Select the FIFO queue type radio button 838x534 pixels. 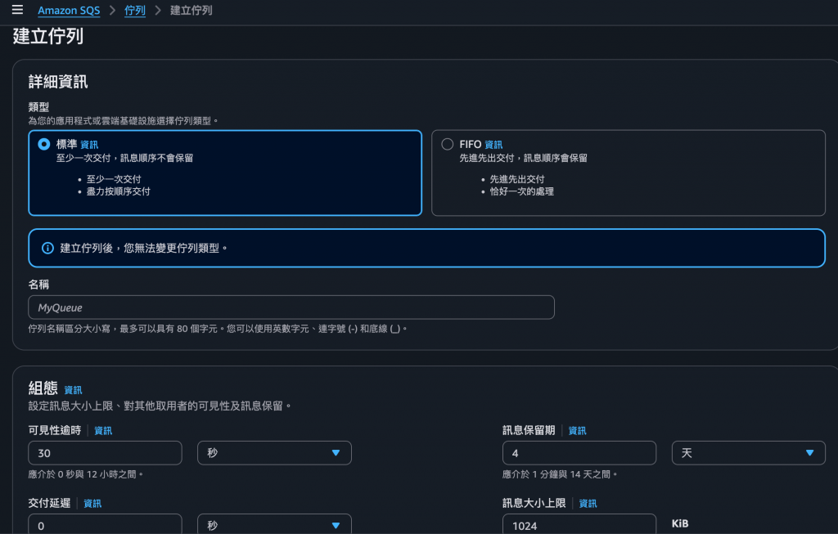[448, 144]
